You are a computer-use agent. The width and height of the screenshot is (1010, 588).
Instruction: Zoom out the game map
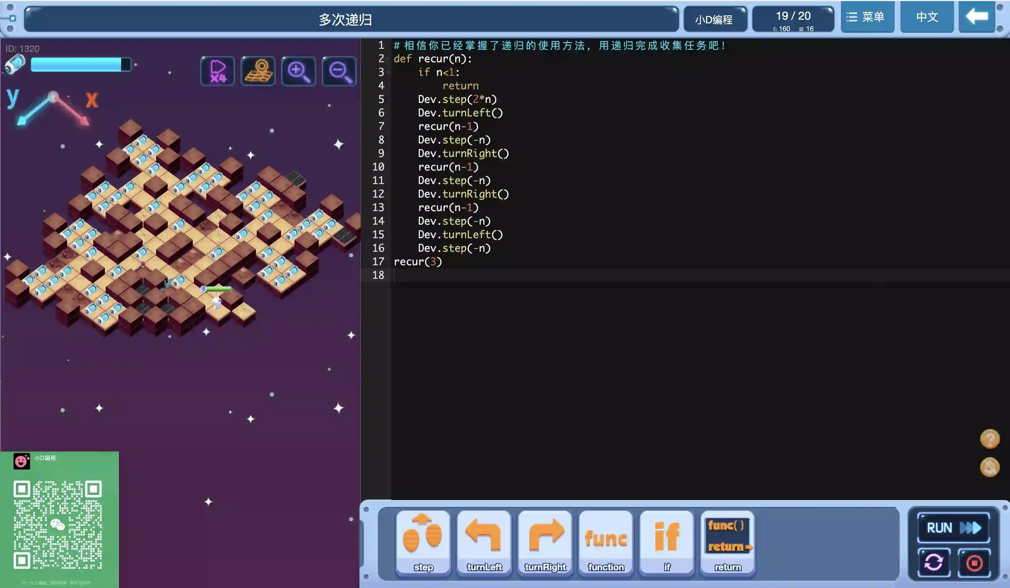tap(339, 71)
